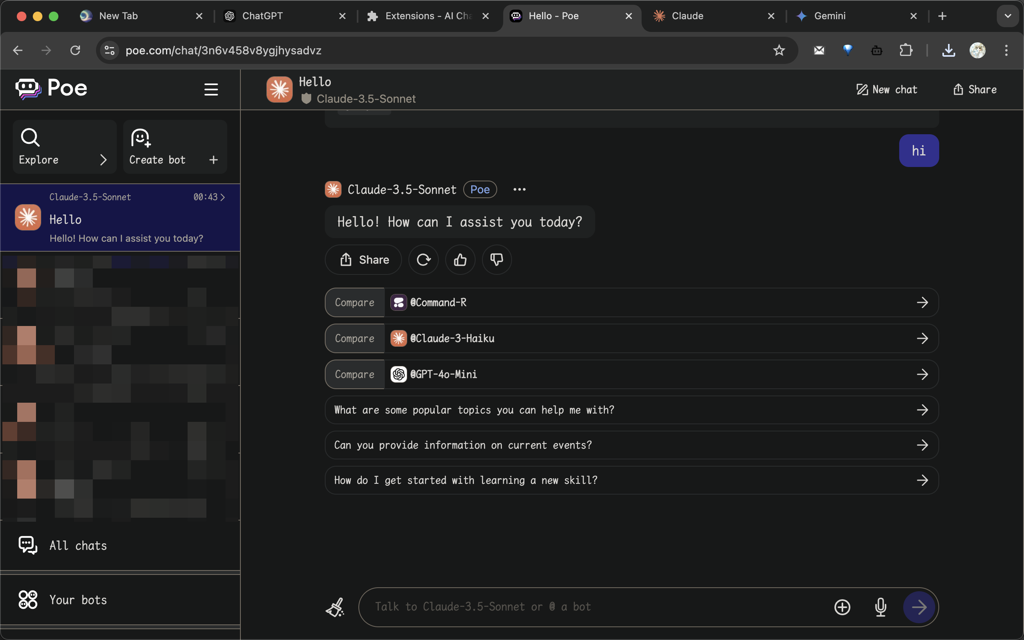Open the message three-dots options menu

[519, 190]
